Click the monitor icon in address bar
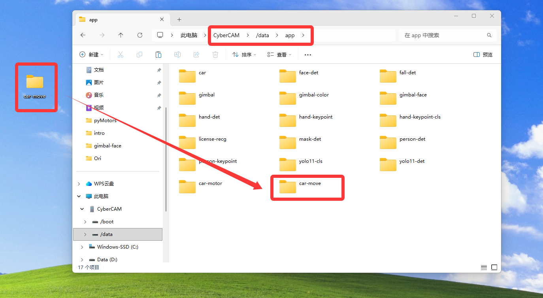This screenshot has width=543, height=298. pos(160,35)
